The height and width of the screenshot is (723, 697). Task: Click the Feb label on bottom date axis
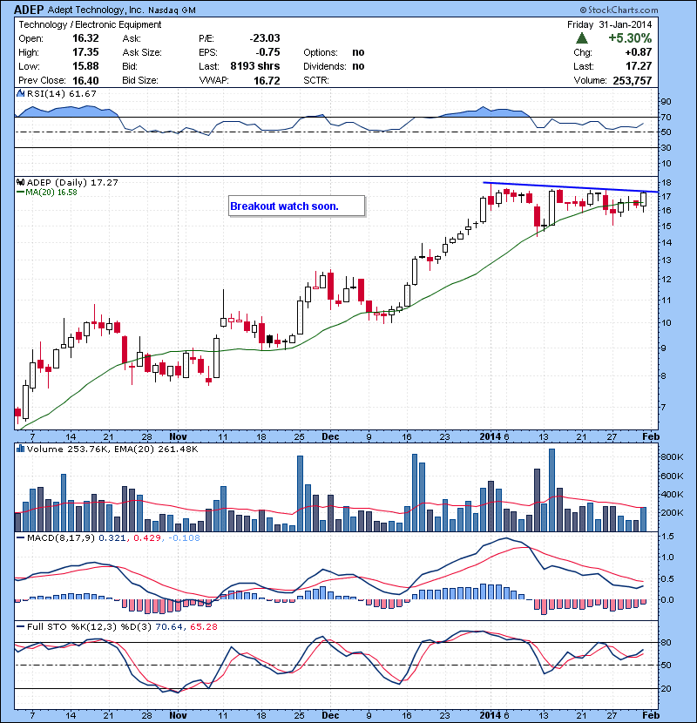click(651, 714)
